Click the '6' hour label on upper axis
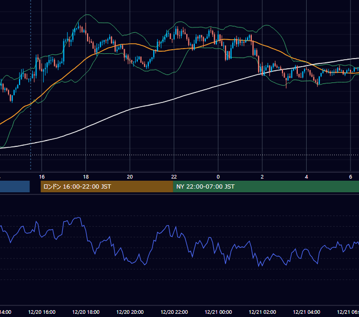The height and width of the screenshot is (317, 359). click(x=351, y=177)
